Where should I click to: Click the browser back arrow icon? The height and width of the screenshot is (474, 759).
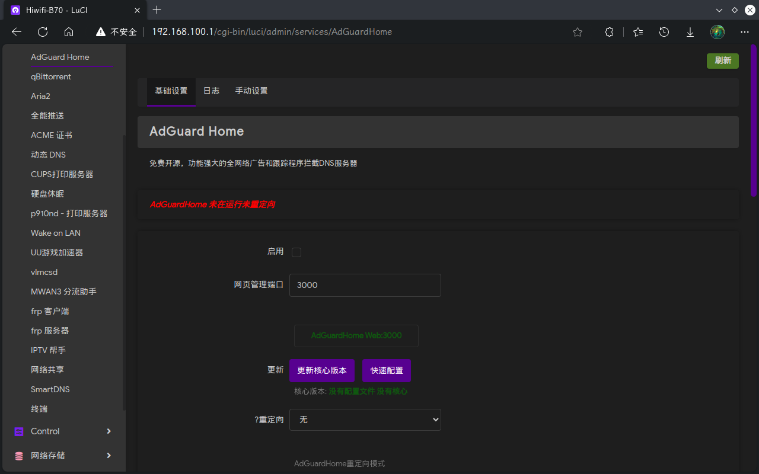coord(17,32)
